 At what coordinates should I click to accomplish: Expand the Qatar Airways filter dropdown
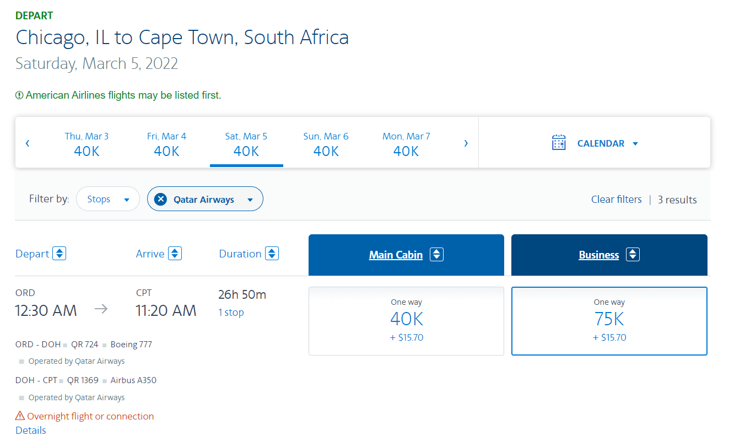(250, 198)
